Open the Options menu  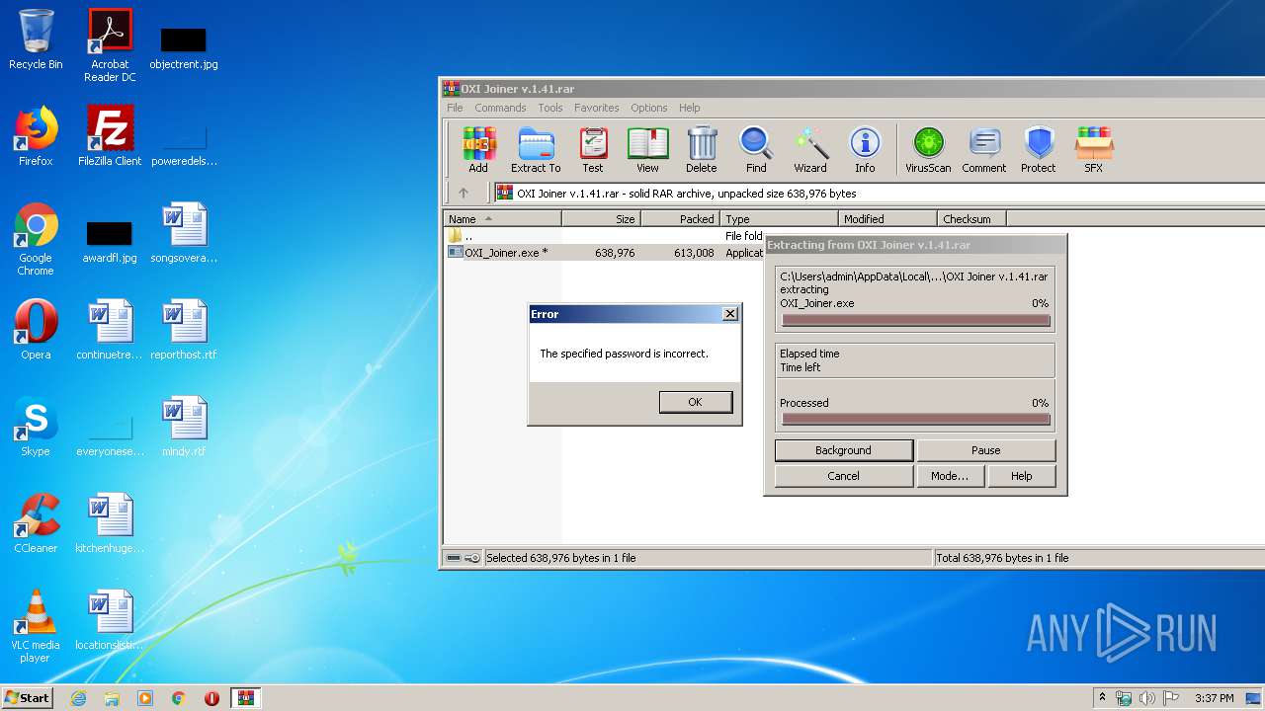click(649, 108)
